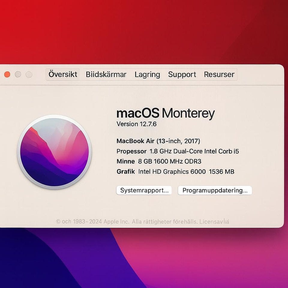The height and width of the screenshot is (288, 288).
Task: Click the Propessor label
Action: 131,151
